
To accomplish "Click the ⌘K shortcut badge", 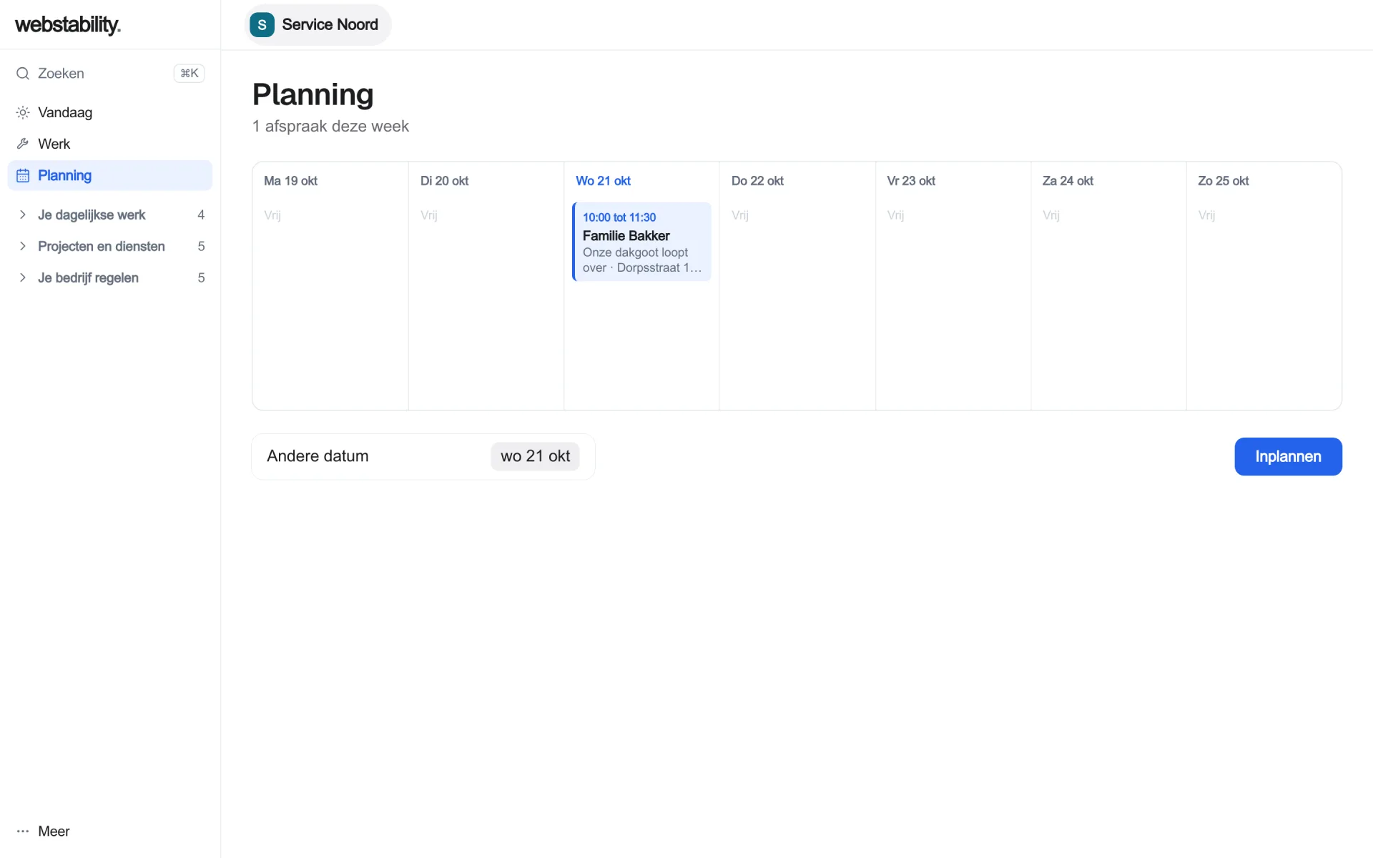I will pos(190,74).
